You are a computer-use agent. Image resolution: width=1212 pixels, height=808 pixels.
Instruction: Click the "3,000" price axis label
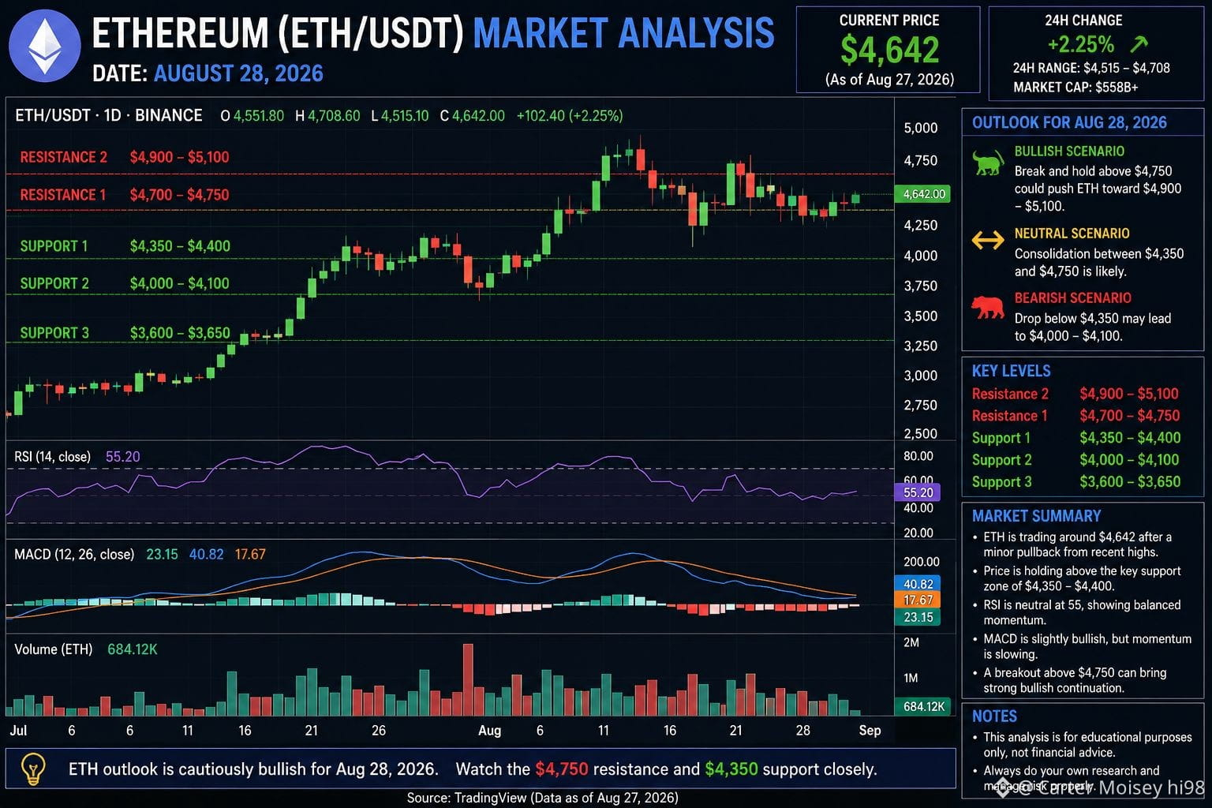pos(920,376)
